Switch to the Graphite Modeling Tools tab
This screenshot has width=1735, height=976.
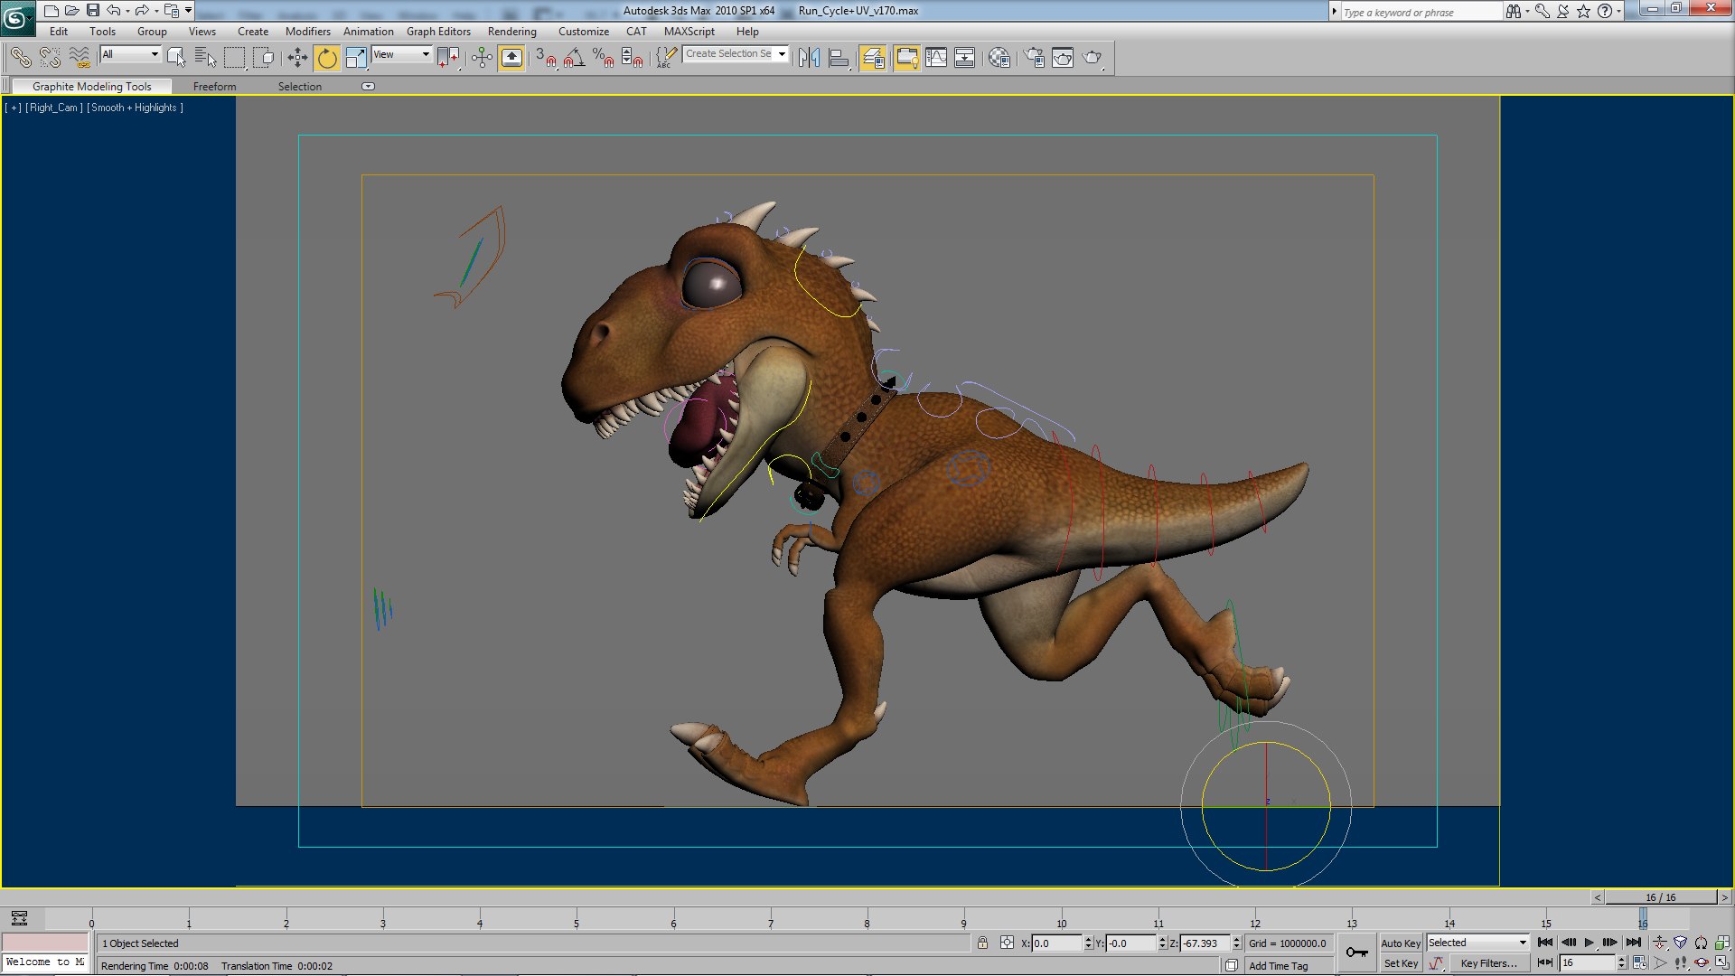point(91,87)
